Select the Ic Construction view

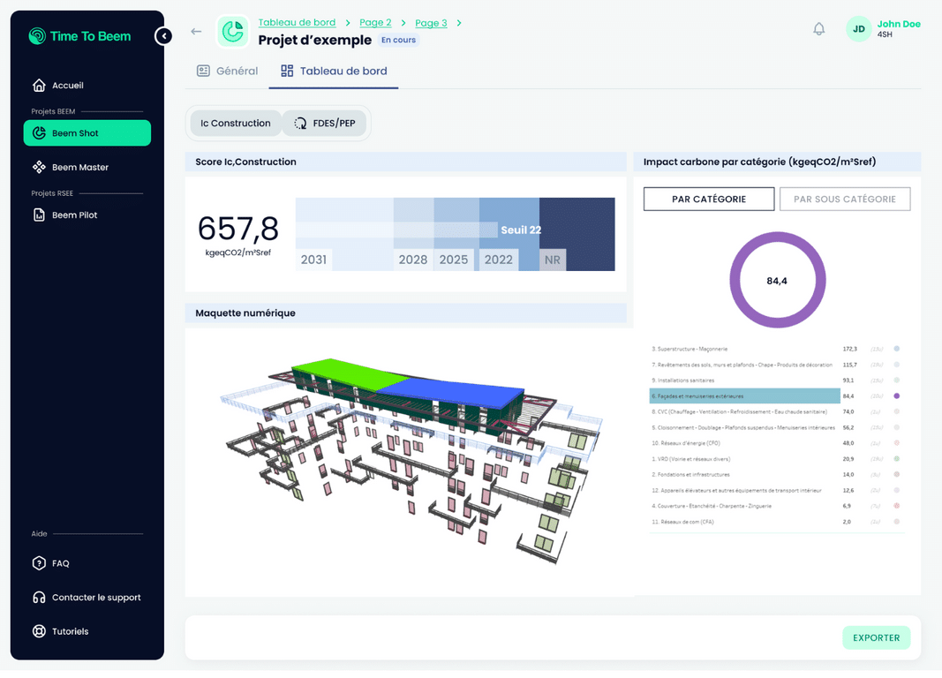236,123
